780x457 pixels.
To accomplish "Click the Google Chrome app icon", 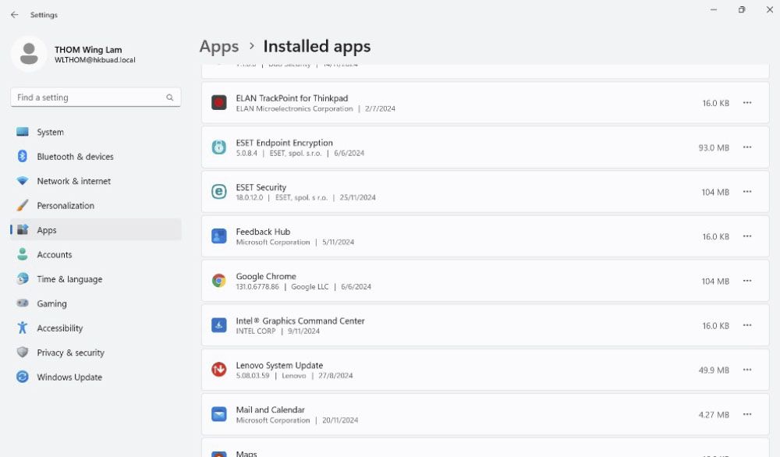I will tap(219, 281).
